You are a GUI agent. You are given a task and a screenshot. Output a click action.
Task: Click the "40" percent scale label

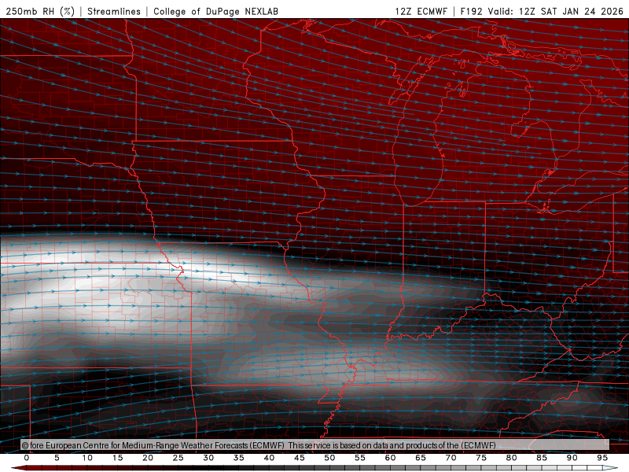(x=269, y=458)
